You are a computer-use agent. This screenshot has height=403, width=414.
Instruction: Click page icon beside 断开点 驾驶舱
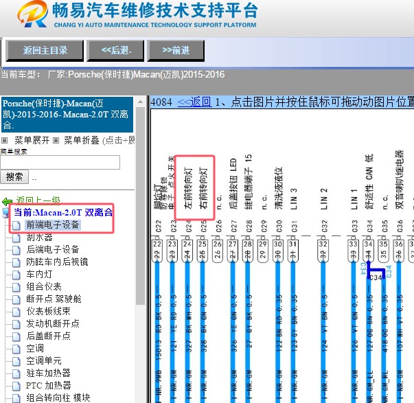[16, 300]
